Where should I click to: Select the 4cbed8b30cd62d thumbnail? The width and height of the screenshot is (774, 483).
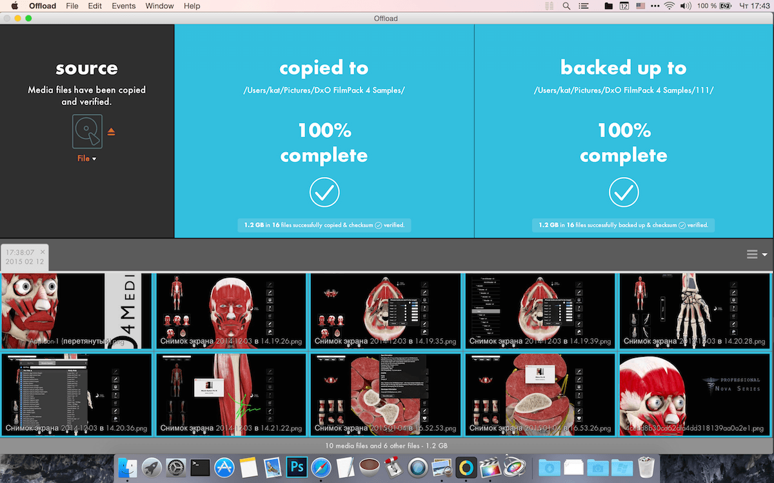pos(695,394)
